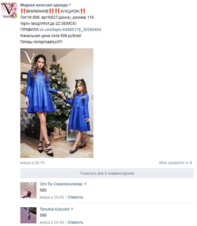Click comment timestamp вчера в 20:44
This screenshot has height=226, width=197.
click(52, 222)
